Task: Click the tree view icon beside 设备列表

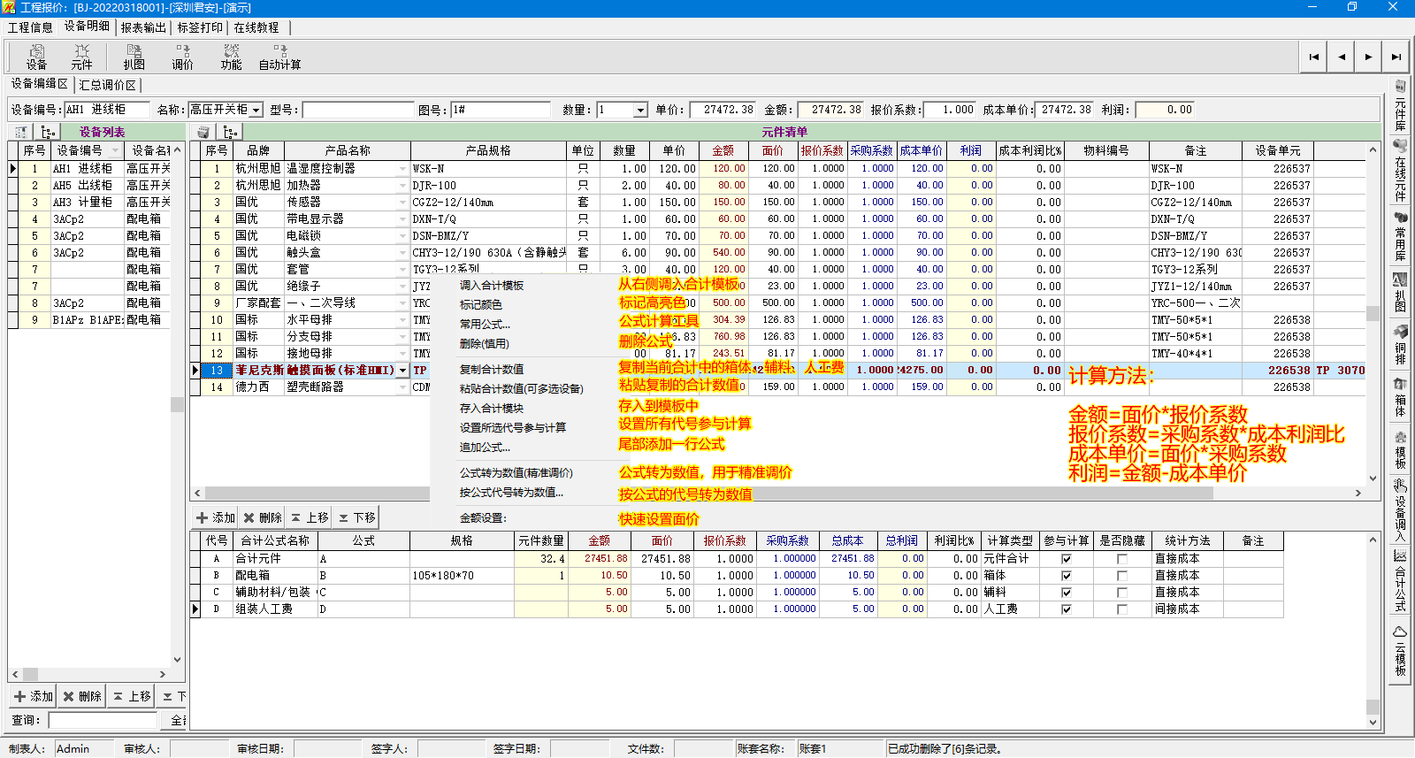Action: pyautogui.click(x=48, y=132)
